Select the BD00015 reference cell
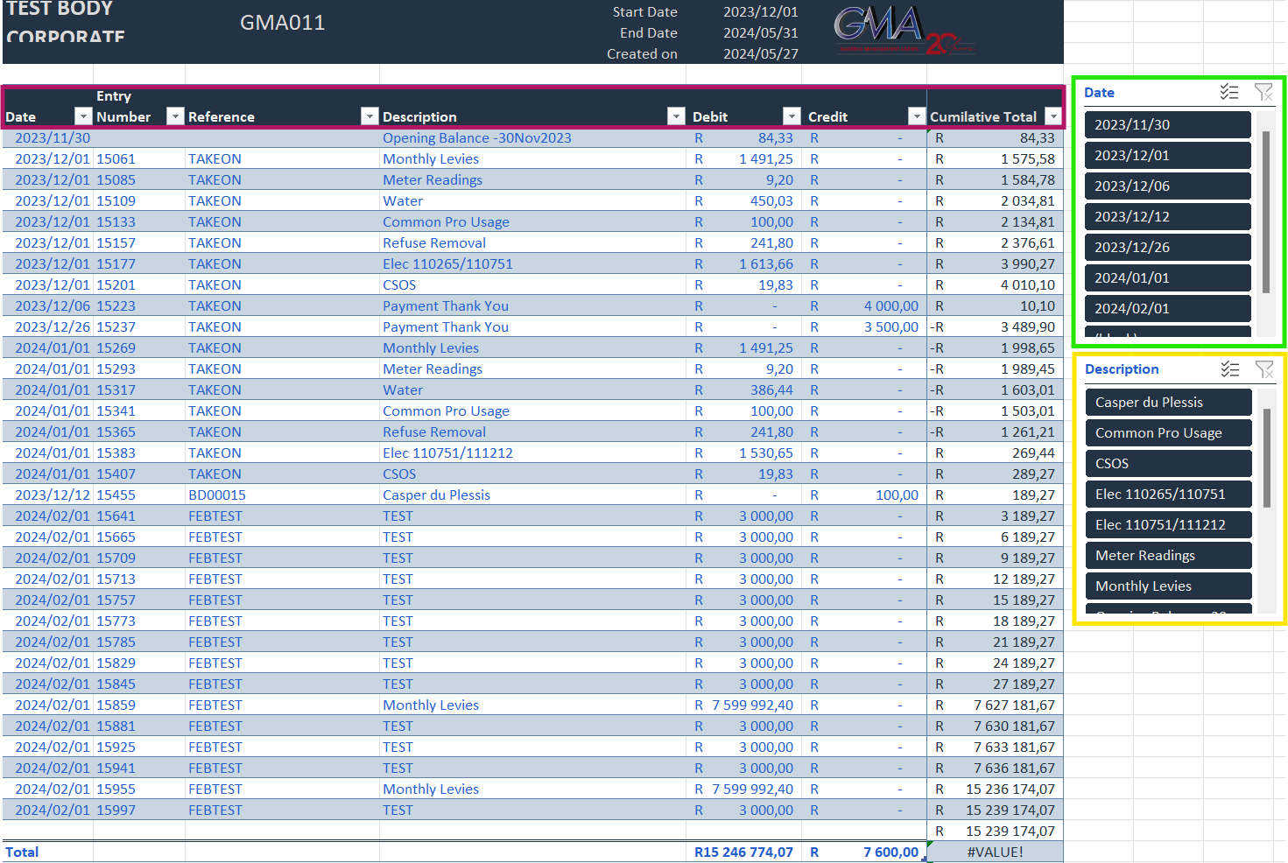The height and width of the screenshot is (863, 1288). (x=282, y=495)
